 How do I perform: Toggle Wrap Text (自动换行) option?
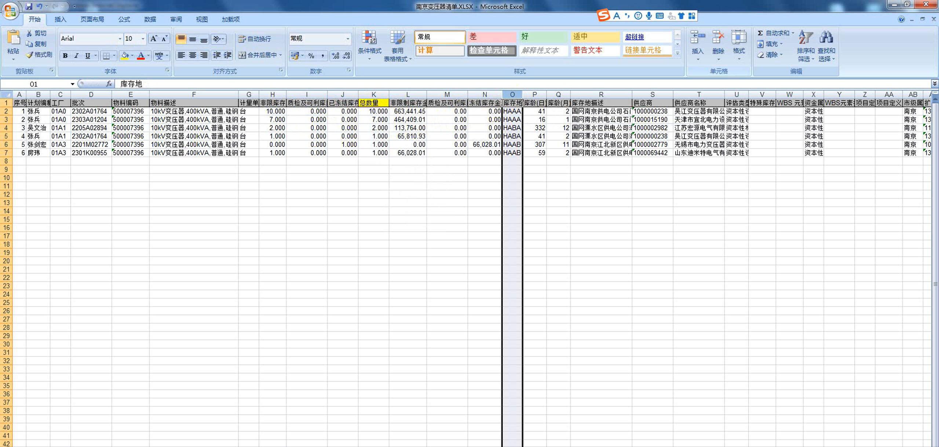point(255,39)
